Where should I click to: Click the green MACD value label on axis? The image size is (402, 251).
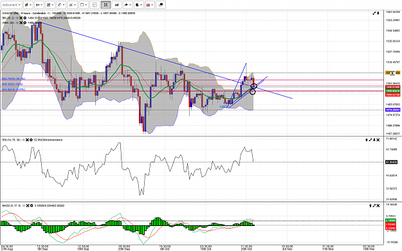pyautogui.click(x=390, y=221)
